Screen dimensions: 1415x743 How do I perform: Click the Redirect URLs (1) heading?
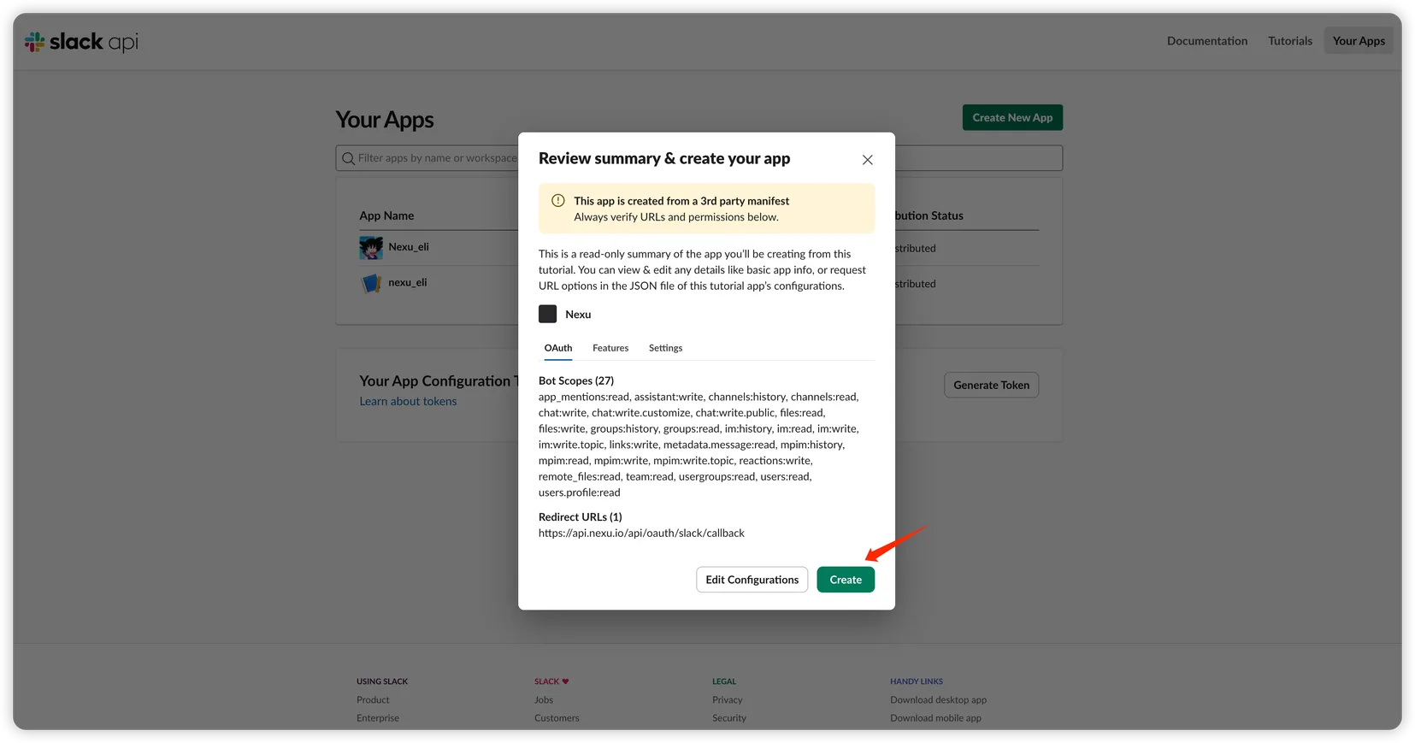coord(581,517)
